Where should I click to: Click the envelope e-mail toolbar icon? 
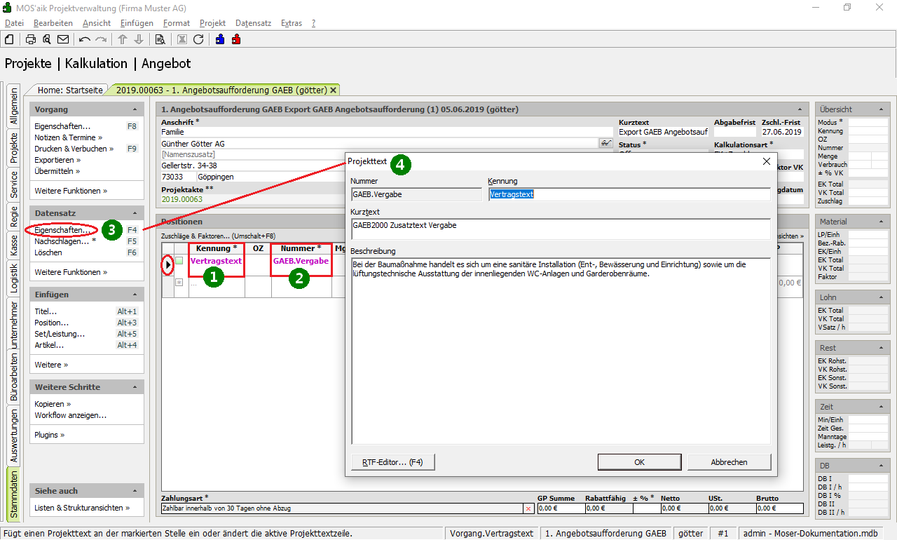(x=63, y=39)
